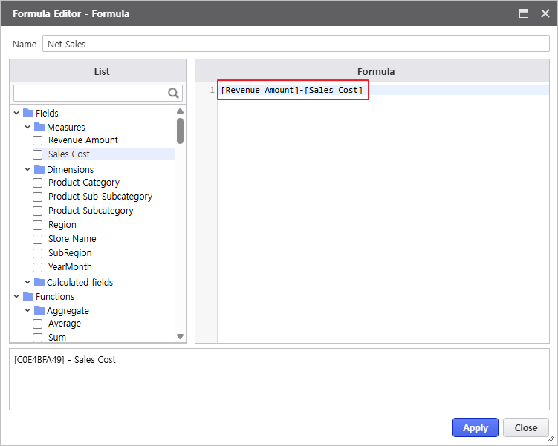The image size is (558, 446).
Task: Click the Fields folder icon
Action: click(x=28, y=113)
